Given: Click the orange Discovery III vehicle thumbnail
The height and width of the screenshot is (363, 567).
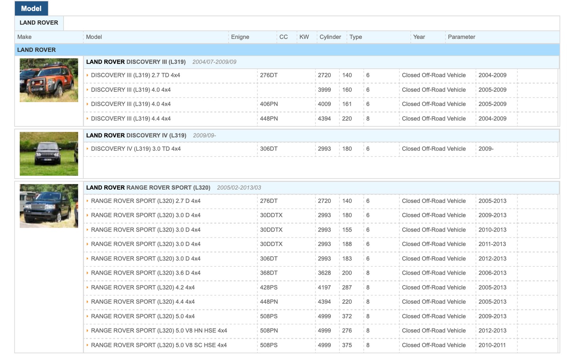Looking at the screenshot, I should (x=49, y=80).
